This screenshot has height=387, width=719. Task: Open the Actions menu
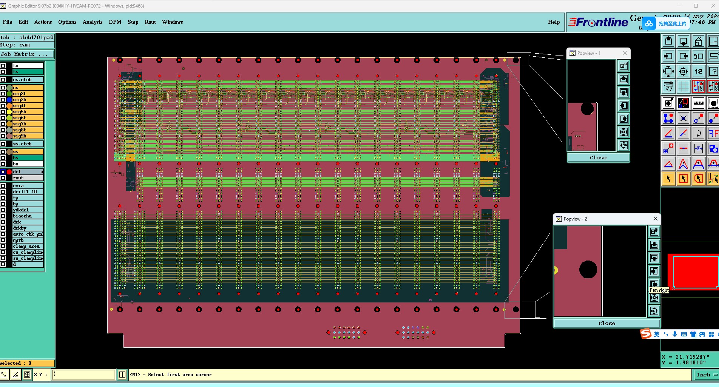43,22
